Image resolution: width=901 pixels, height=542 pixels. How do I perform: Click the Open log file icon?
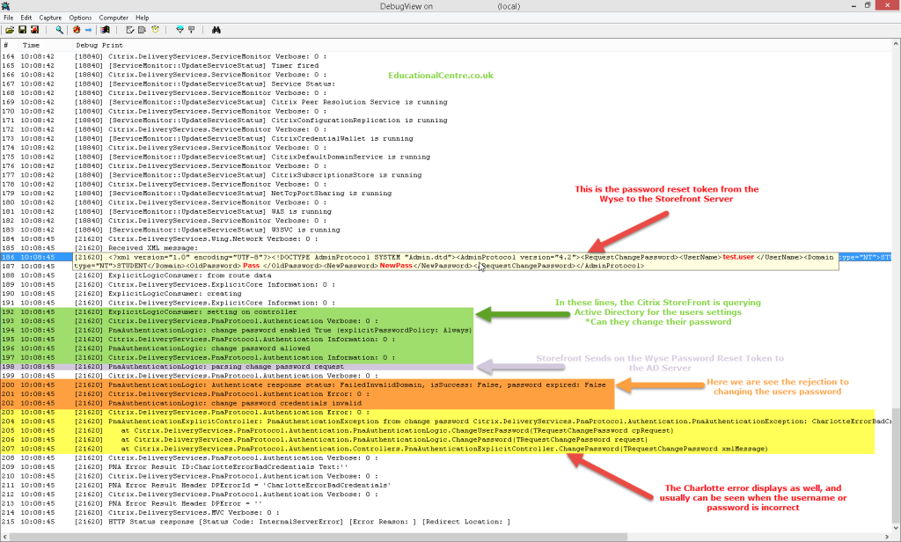pos(10,30)
